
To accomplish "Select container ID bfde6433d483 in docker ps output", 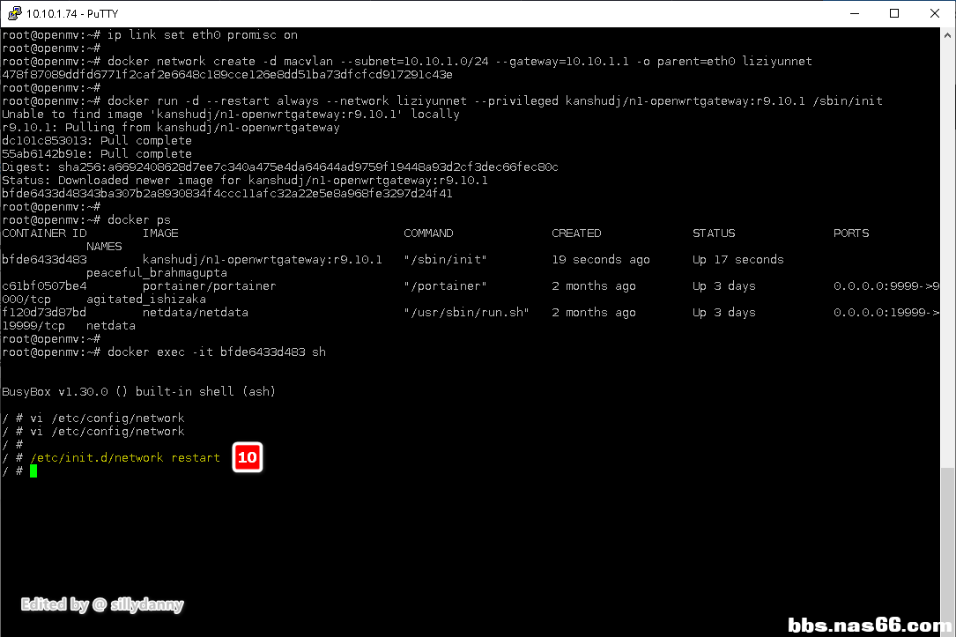I will tap(44, 260).
